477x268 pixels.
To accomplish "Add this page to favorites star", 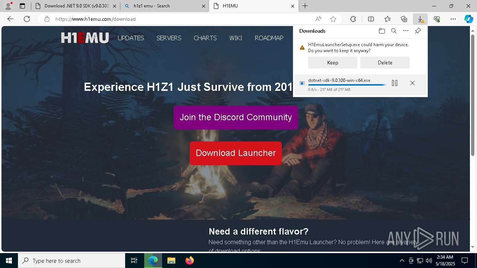I will [x=333, y=19].
